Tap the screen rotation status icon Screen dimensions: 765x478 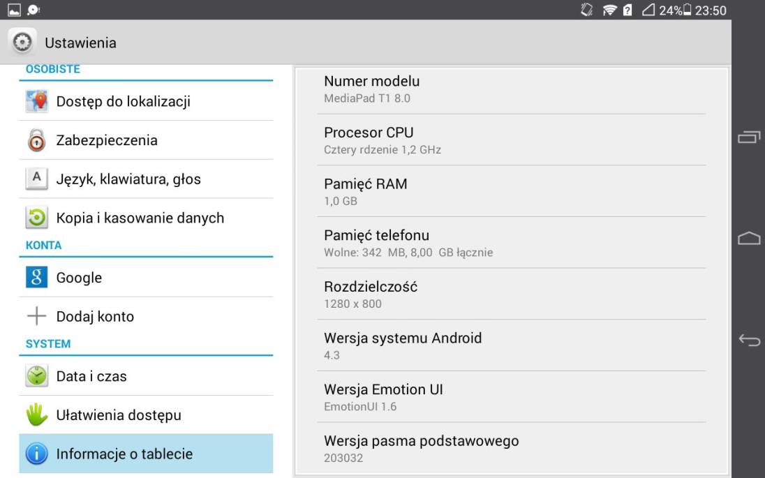[x=587, y=10]
